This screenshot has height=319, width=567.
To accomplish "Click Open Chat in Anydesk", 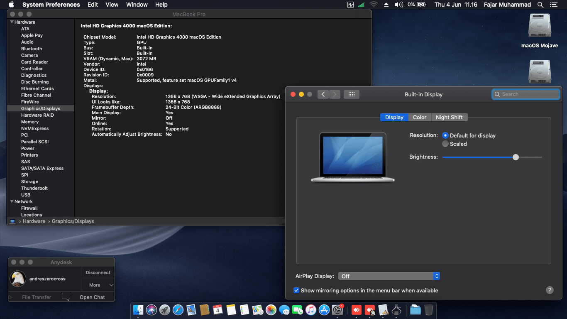I will pyautogui.click(x=92, y=297).
